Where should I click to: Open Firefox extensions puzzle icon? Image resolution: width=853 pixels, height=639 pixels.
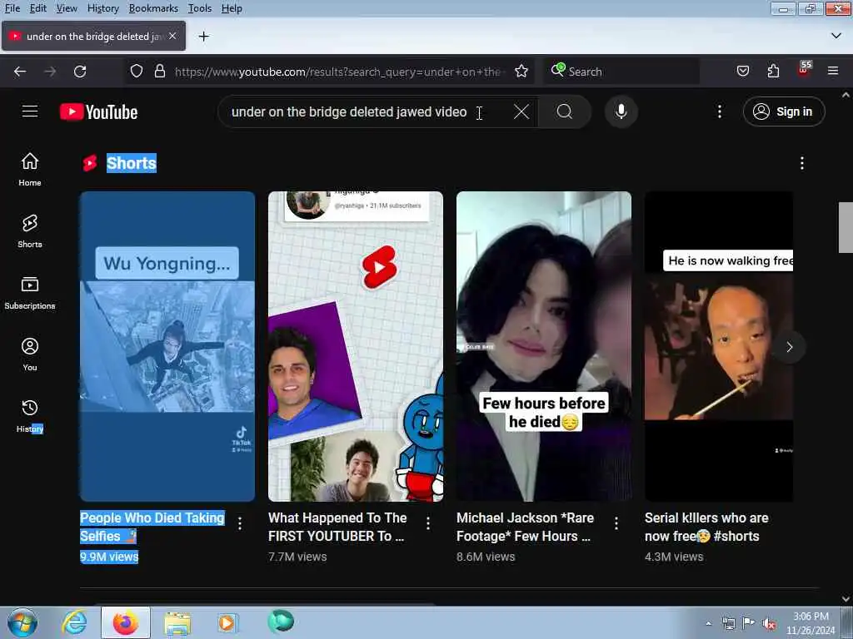[x=773, y=72]
